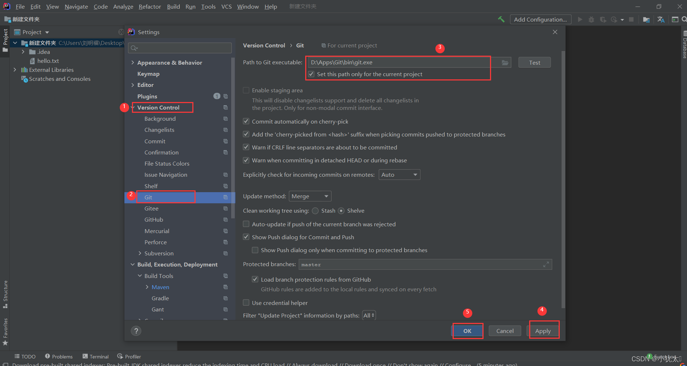Click Add Configuration button
This screenshot has width=687, height=366.
click(x=540, y=19)
